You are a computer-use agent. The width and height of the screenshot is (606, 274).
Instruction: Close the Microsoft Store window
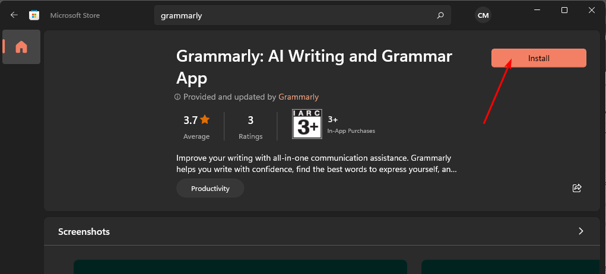pos(591,11)
